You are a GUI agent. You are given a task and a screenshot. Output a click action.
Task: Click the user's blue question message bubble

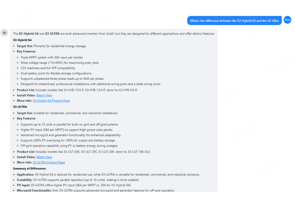click(x=234, y=21)
